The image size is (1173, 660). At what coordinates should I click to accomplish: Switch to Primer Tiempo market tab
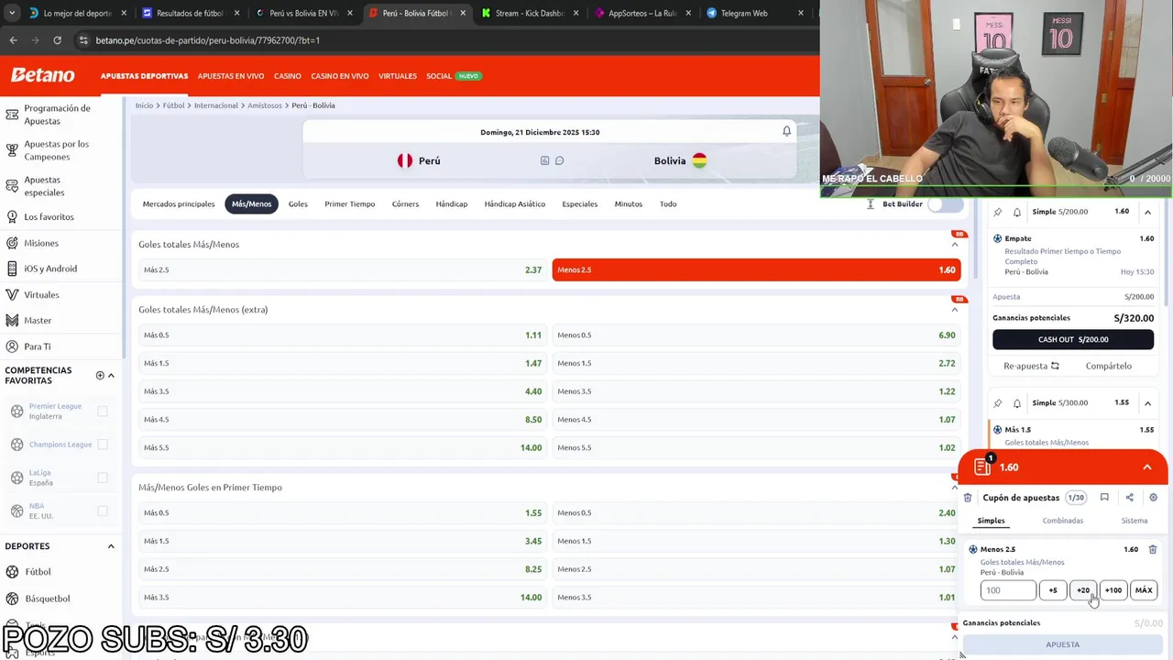click(349, 204)
